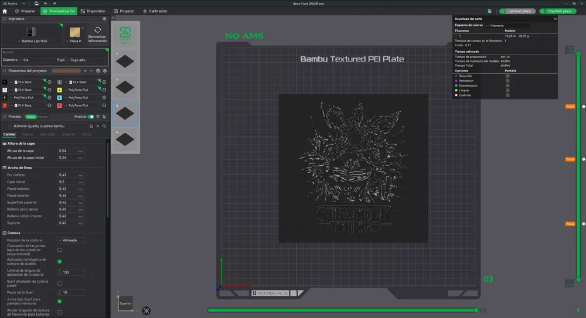Viewport: 586px width, 318px height.
Task: Open the Bambu Lab H2S printer dropdown
Action: click(32, 41)
